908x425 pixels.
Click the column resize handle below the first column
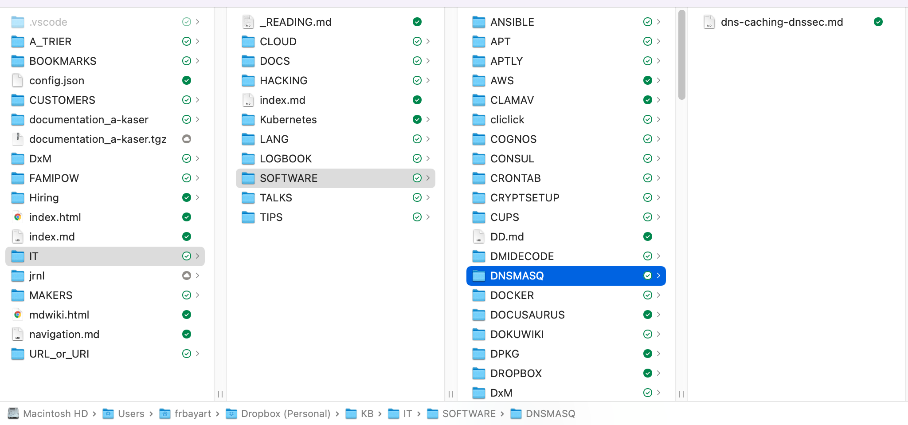point(220,394)
